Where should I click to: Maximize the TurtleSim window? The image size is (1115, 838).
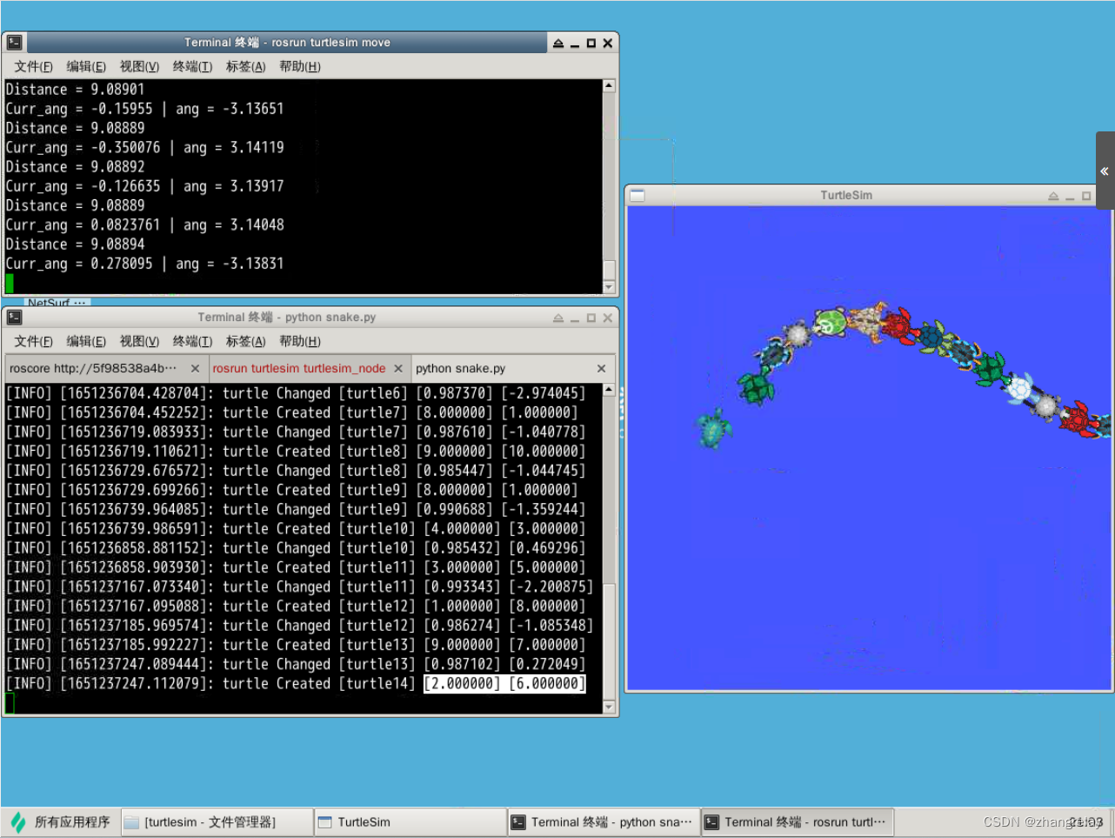point(1086,196)
